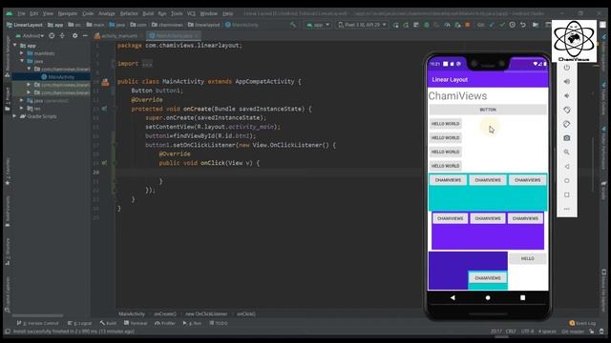Rotate the emulator left
Image resolution: width=611 pixels, height=343 pixels.
(x=566, y=111)
